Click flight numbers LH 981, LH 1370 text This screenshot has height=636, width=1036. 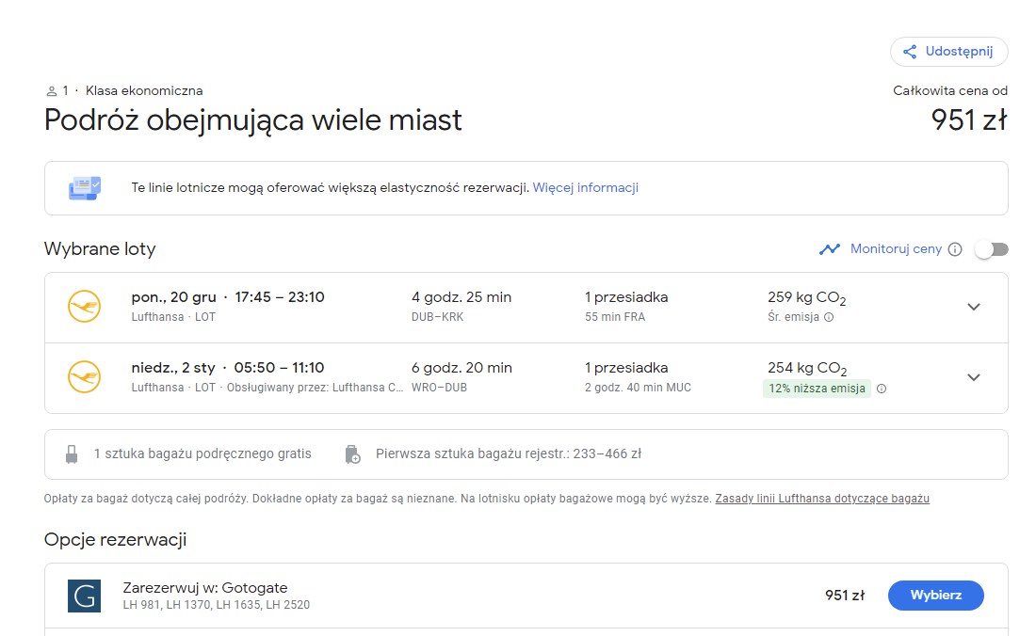pyautogui.click(x=216, y=605)
